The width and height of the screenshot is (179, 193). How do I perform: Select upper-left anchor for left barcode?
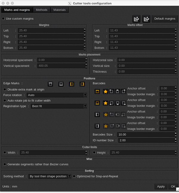point(112,115)
